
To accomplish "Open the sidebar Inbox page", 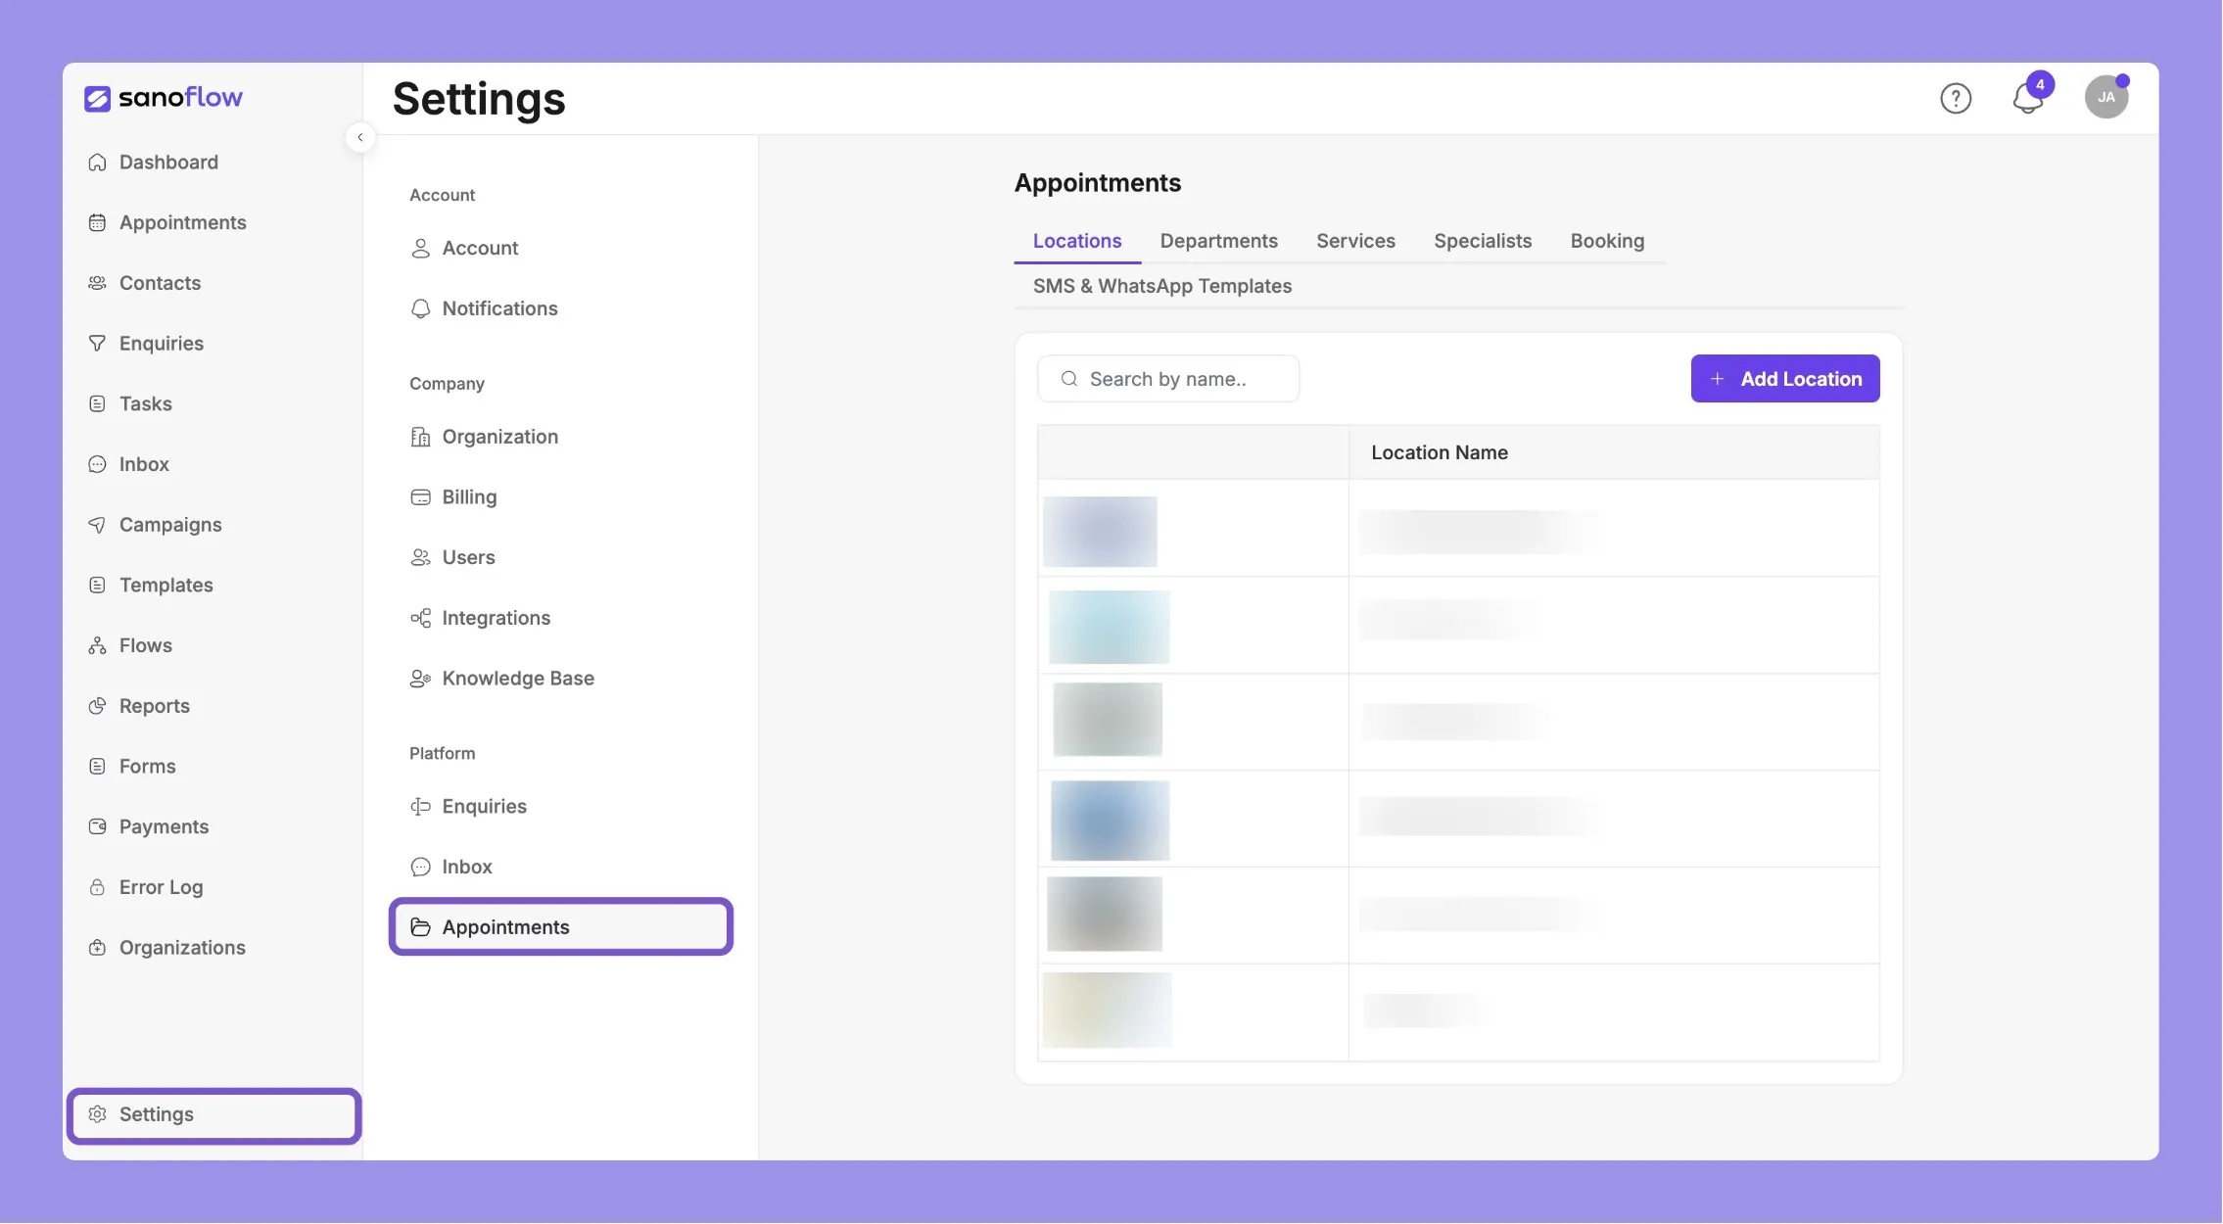I will click(144, 465).
